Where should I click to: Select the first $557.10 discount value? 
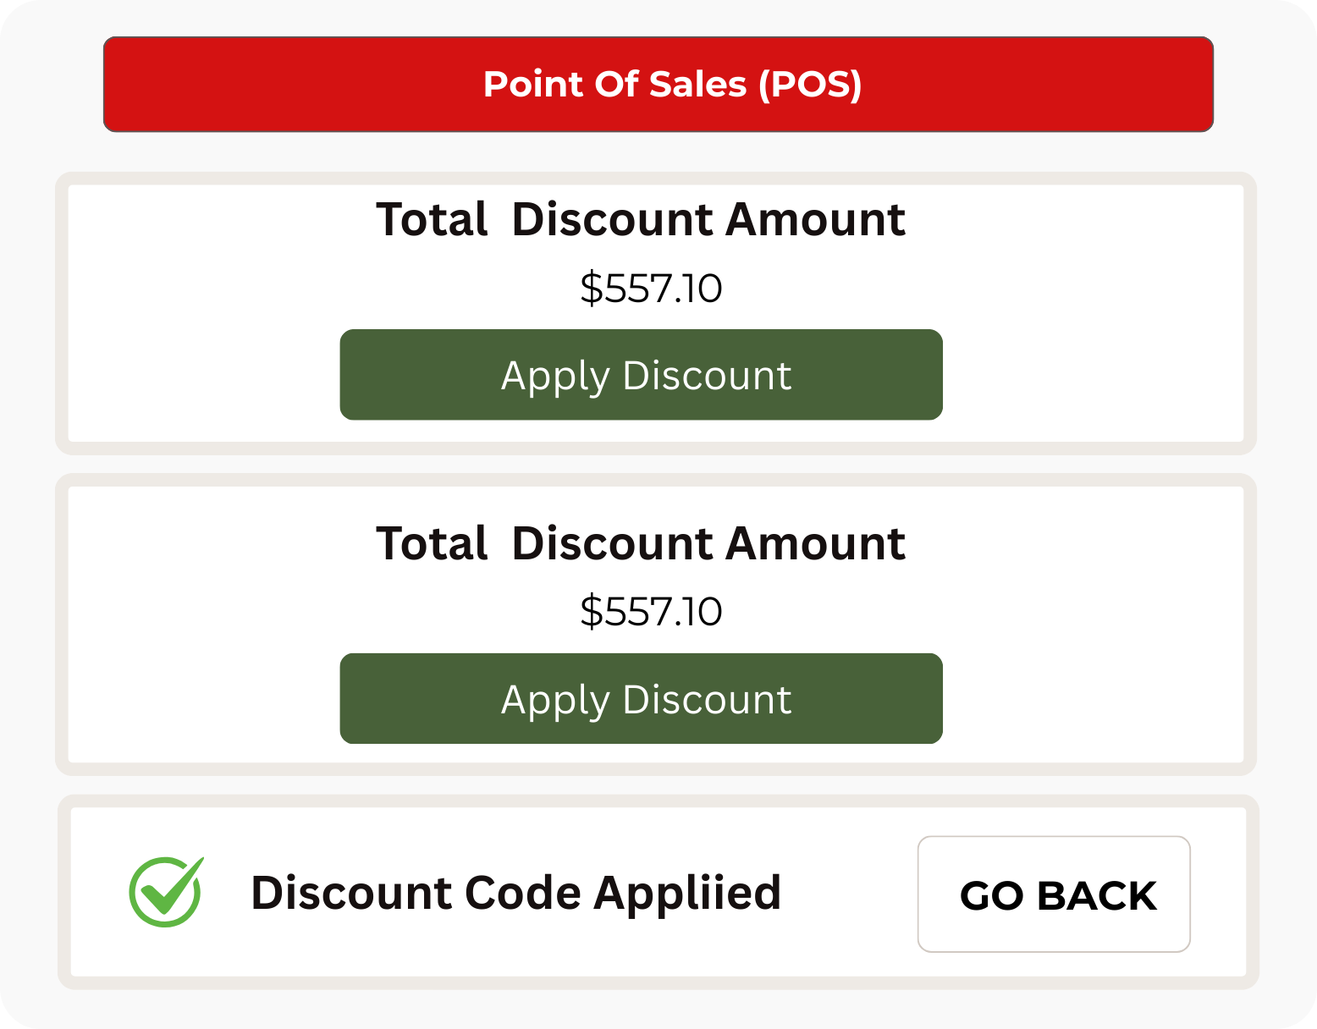[x=651, y=289]
